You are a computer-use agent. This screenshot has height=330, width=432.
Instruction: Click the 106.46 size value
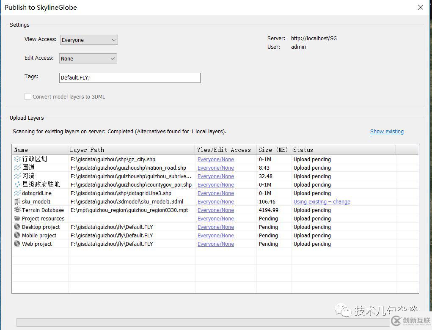(x=267, y=202)
